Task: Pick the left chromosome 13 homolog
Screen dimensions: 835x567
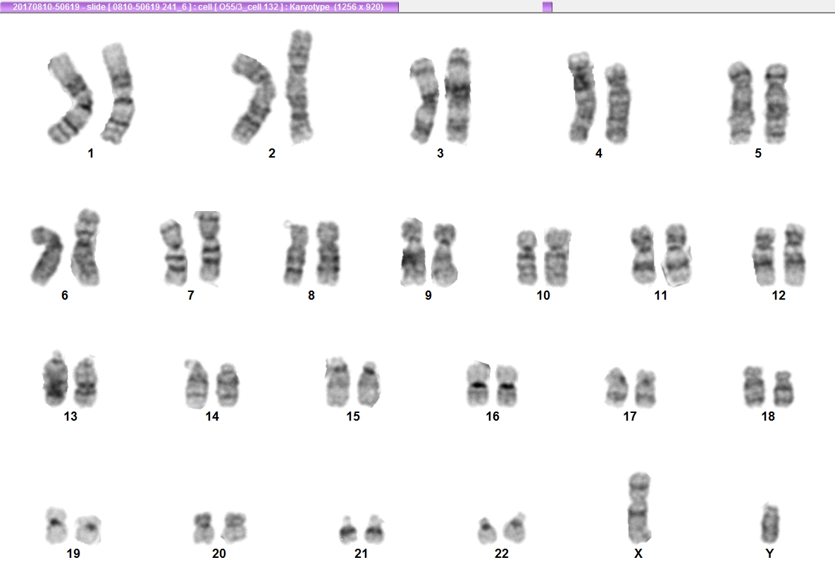Action: (x=56, y=379)
